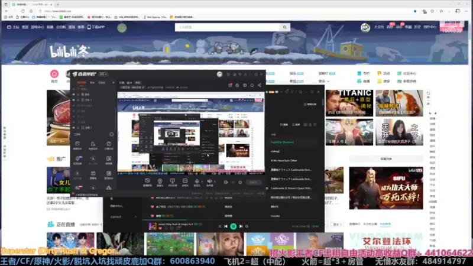The image size is (473, 266).
Task: Open the SIFU banner thumbnail
Action: coord(386,188)
